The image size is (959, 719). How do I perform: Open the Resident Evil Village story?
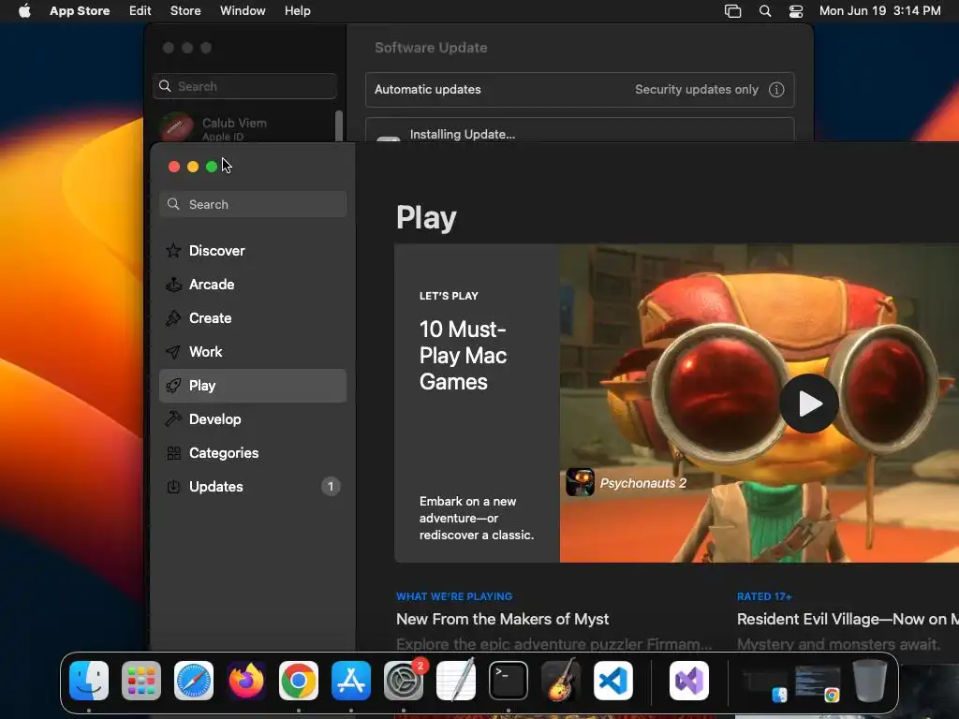click(x=848, y=620)
